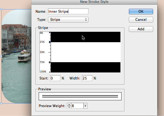
Task: Decrease the Preview Weight with down stepper arrow
Action: [69, 107]
